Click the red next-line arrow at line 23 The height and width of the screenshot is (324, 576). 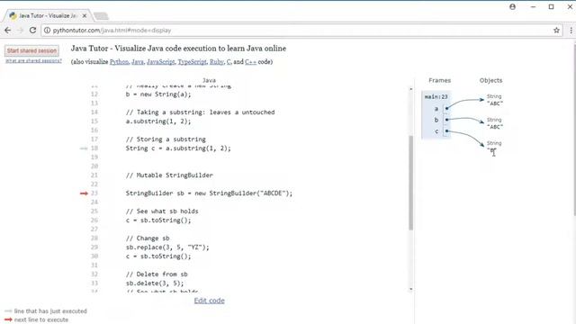point(84,193)
